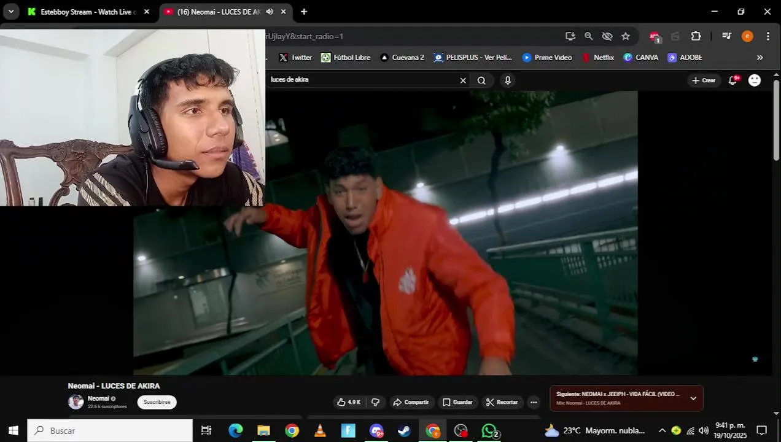781x442 pixels.
Task: Open the volume speaker icon
Action: 704,430
